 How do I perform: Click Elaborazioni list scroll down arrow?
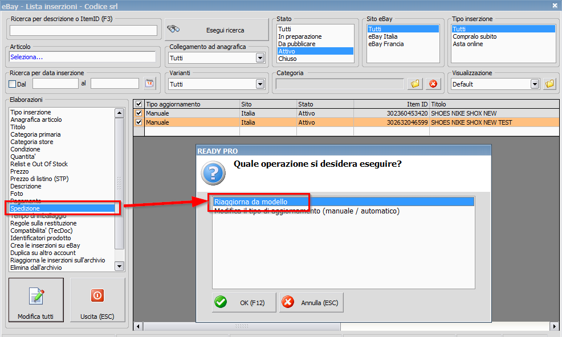click(119, 266)
